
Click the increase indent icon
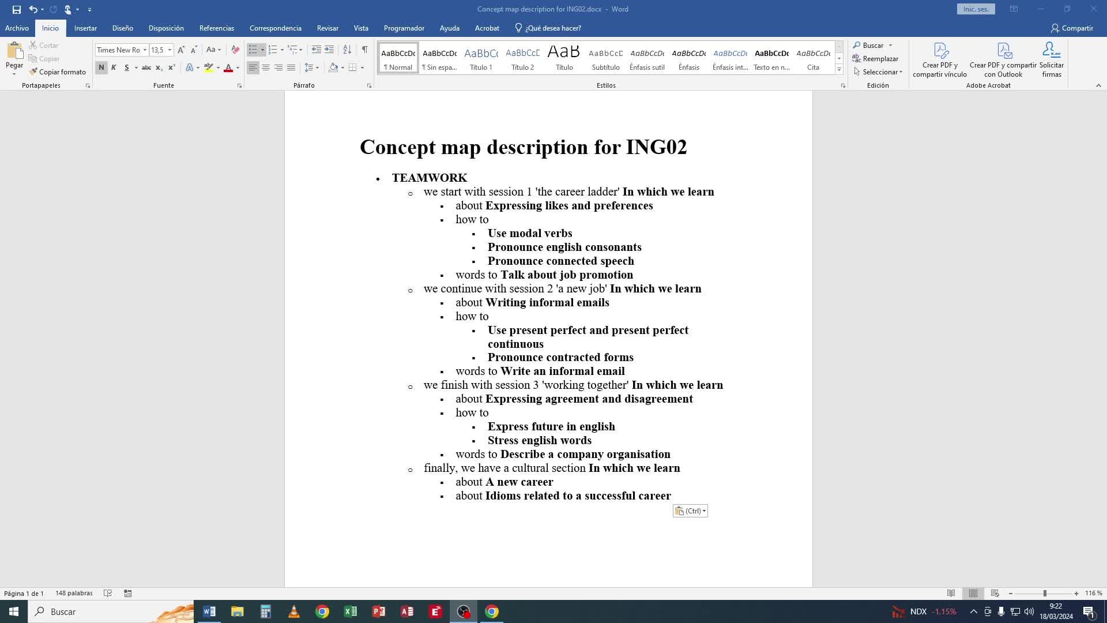point(329,50)
